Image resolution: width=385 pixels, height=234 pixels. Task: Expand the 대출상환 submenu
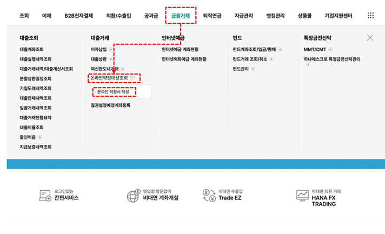click(111, 59)
